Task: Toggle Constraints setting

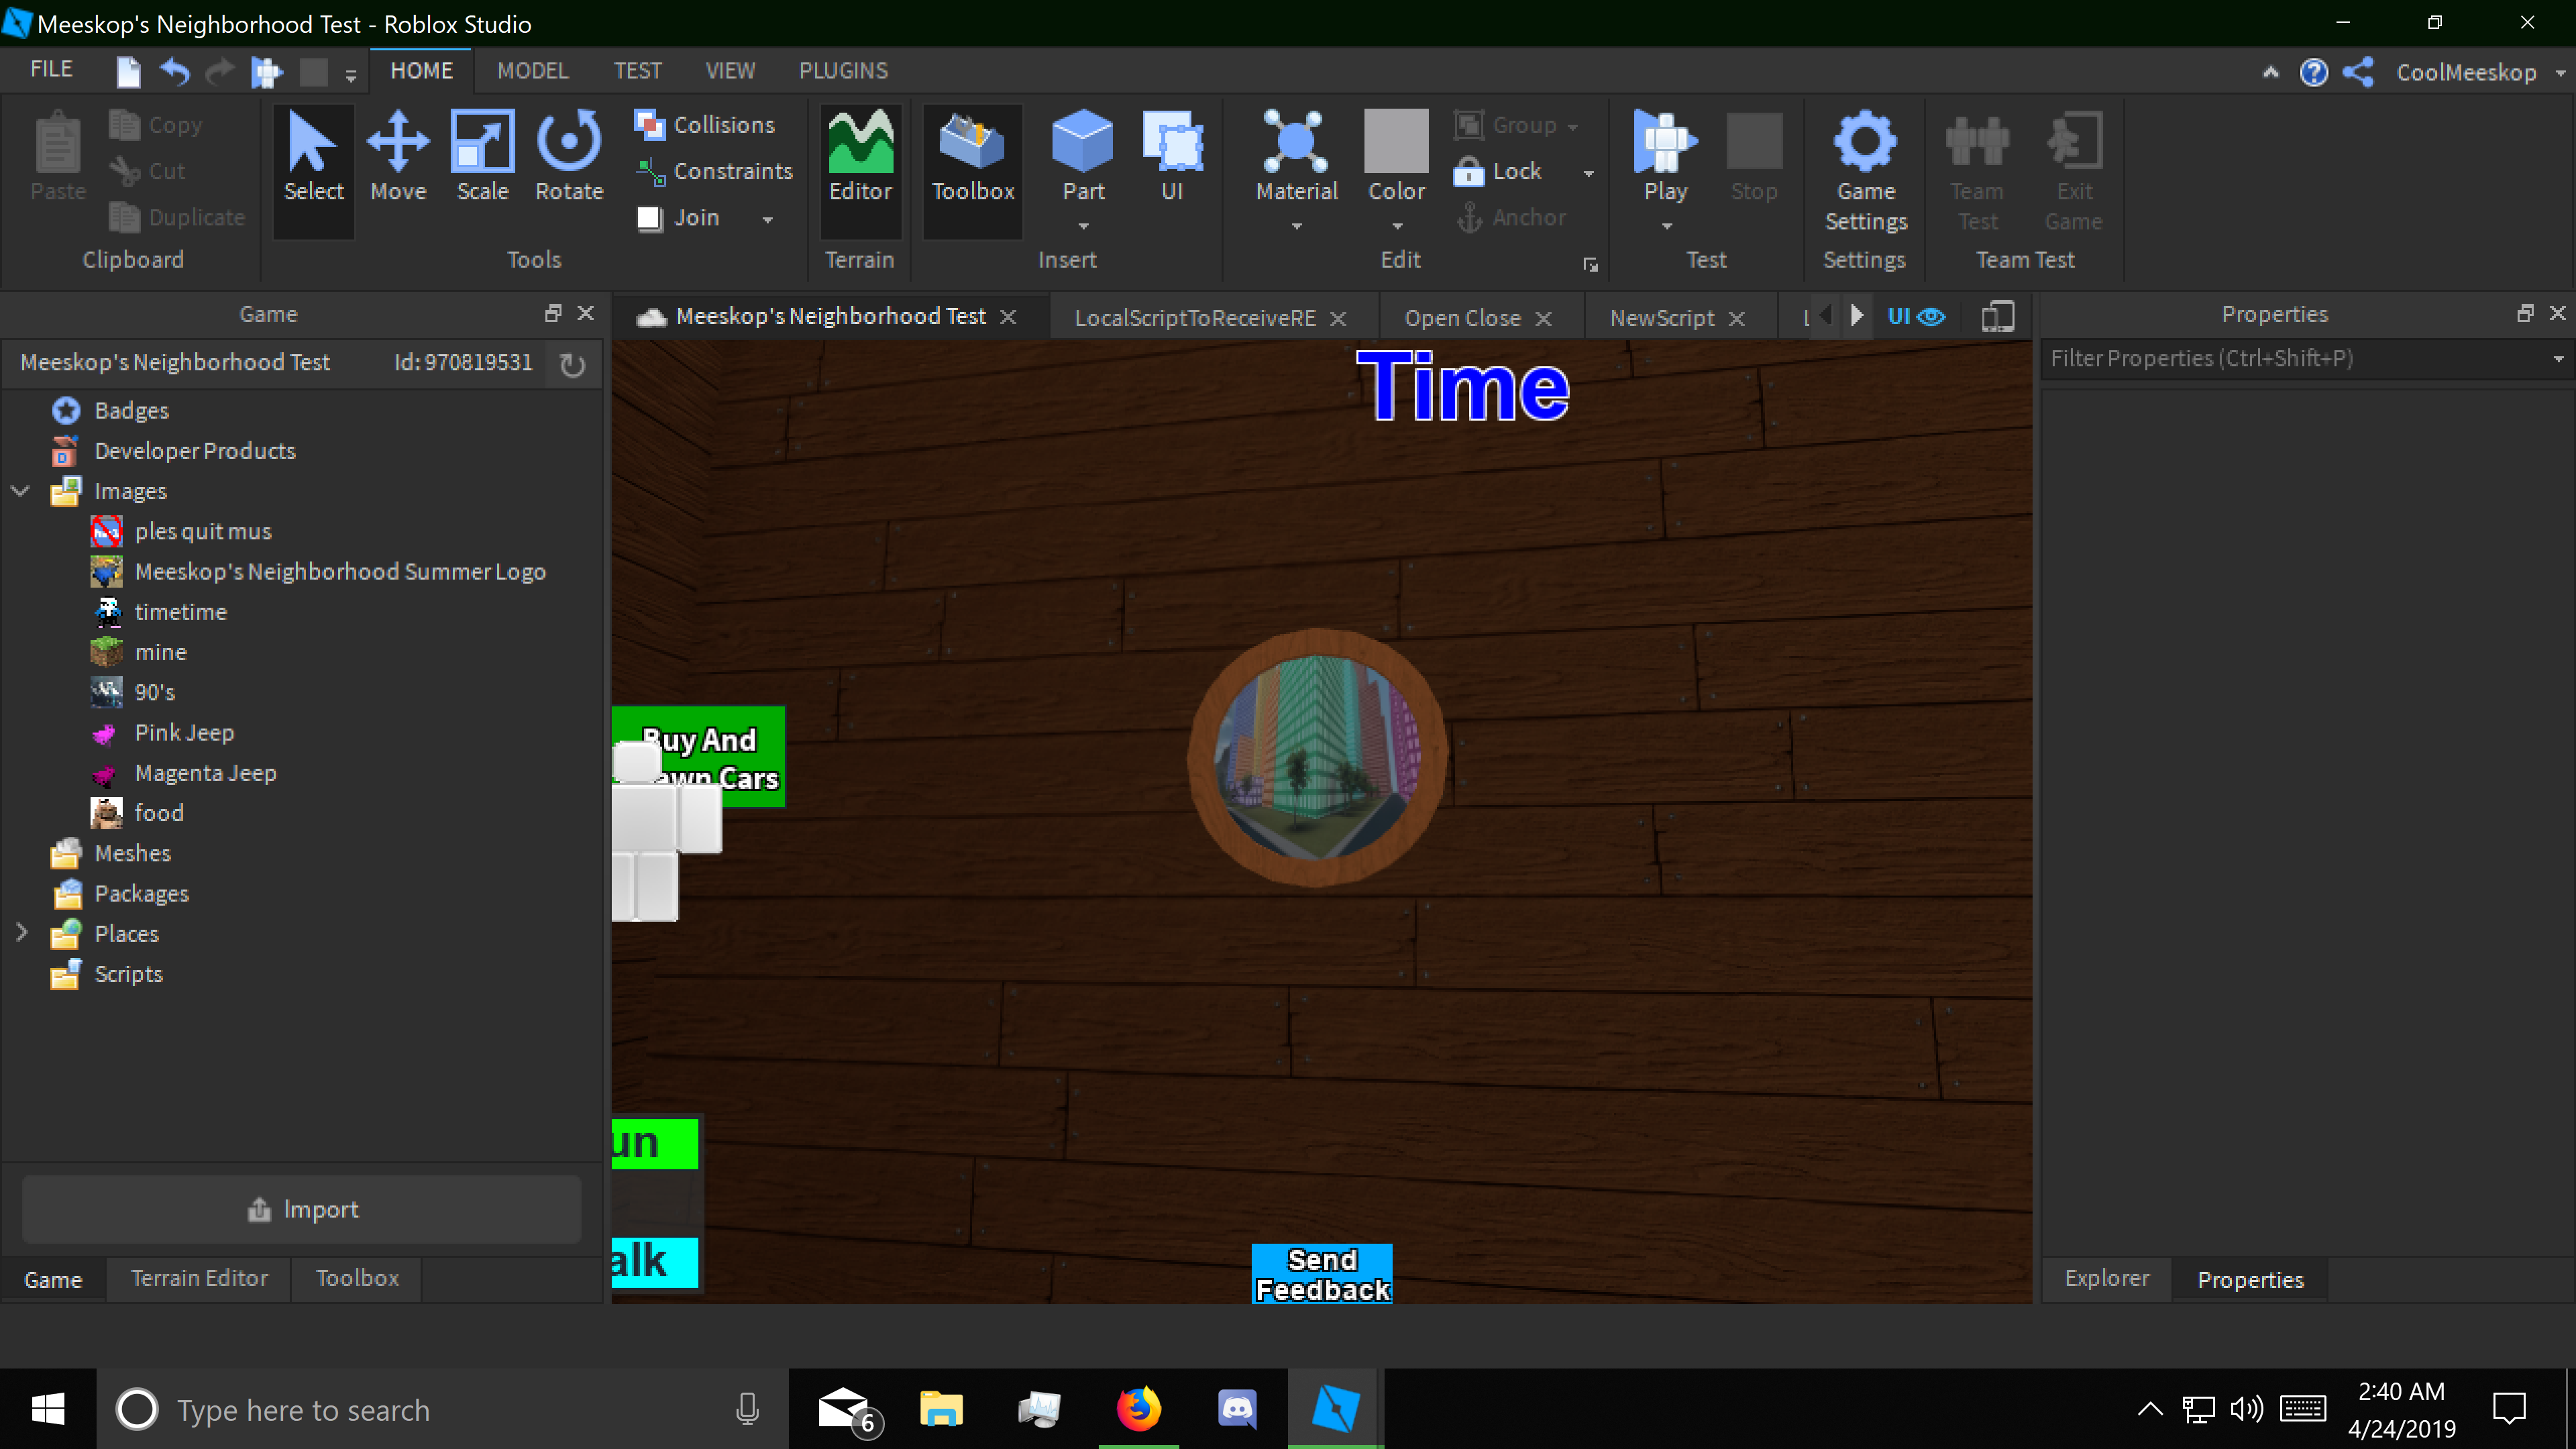Action: click(x=715, y=171)
